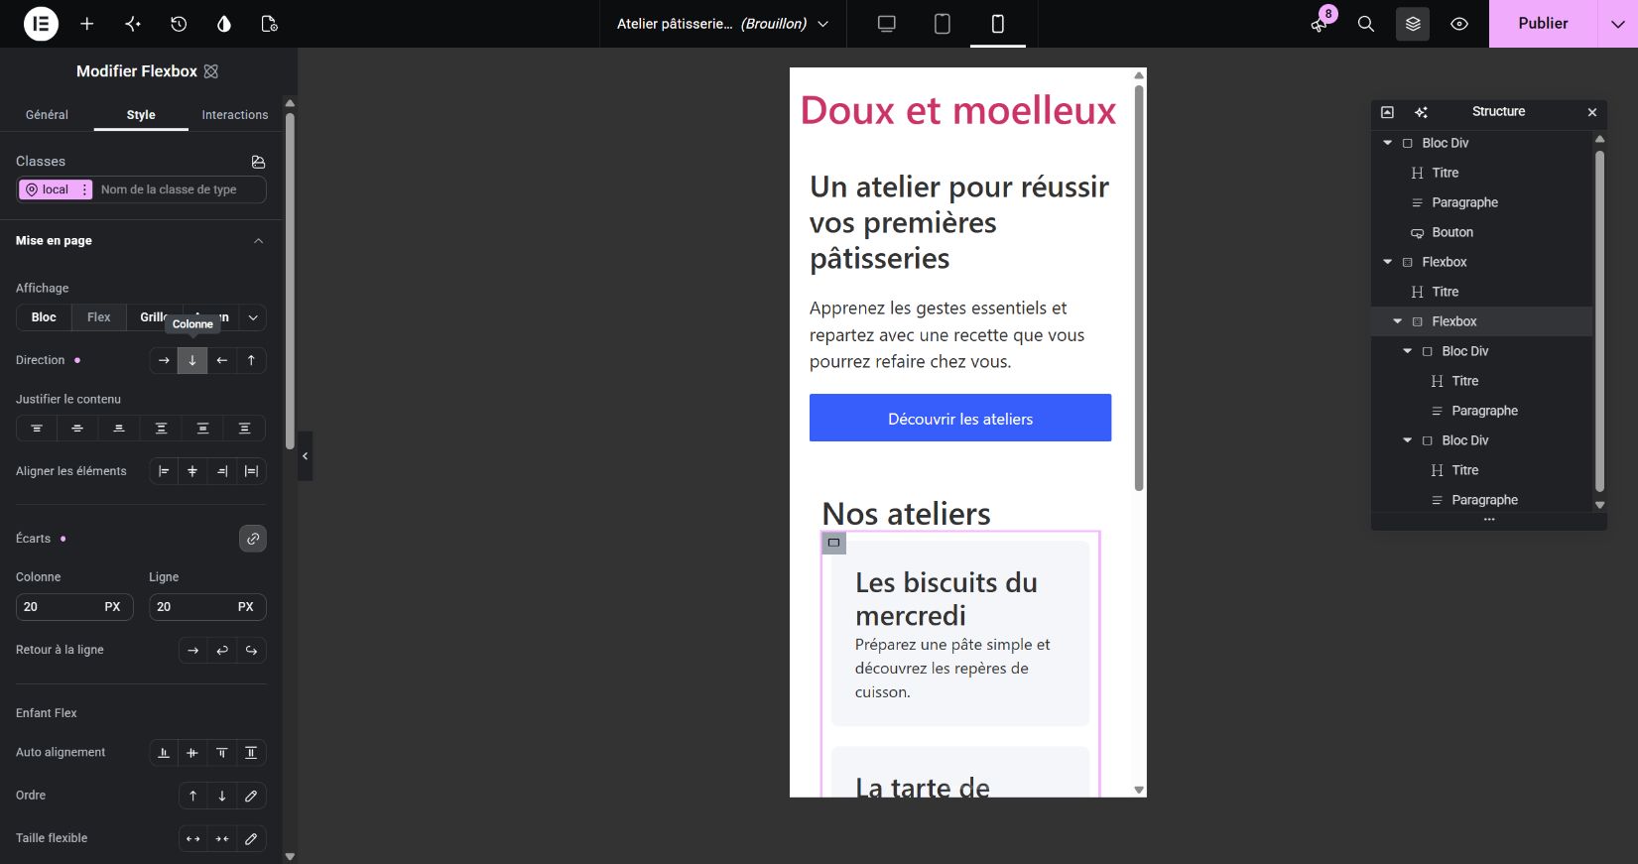Viewport: 1638px width, 864px height.
Task: Open the dropdown arrow next to Publier
Action: pos(1618,24)
